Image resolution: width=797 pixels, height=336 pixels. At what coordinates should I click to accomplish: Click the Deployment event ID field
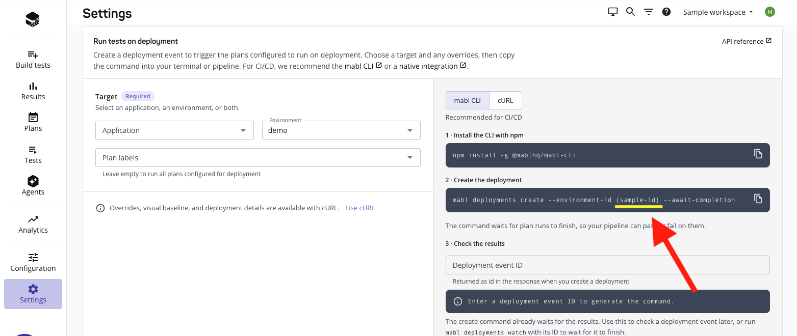click(607, 265)
